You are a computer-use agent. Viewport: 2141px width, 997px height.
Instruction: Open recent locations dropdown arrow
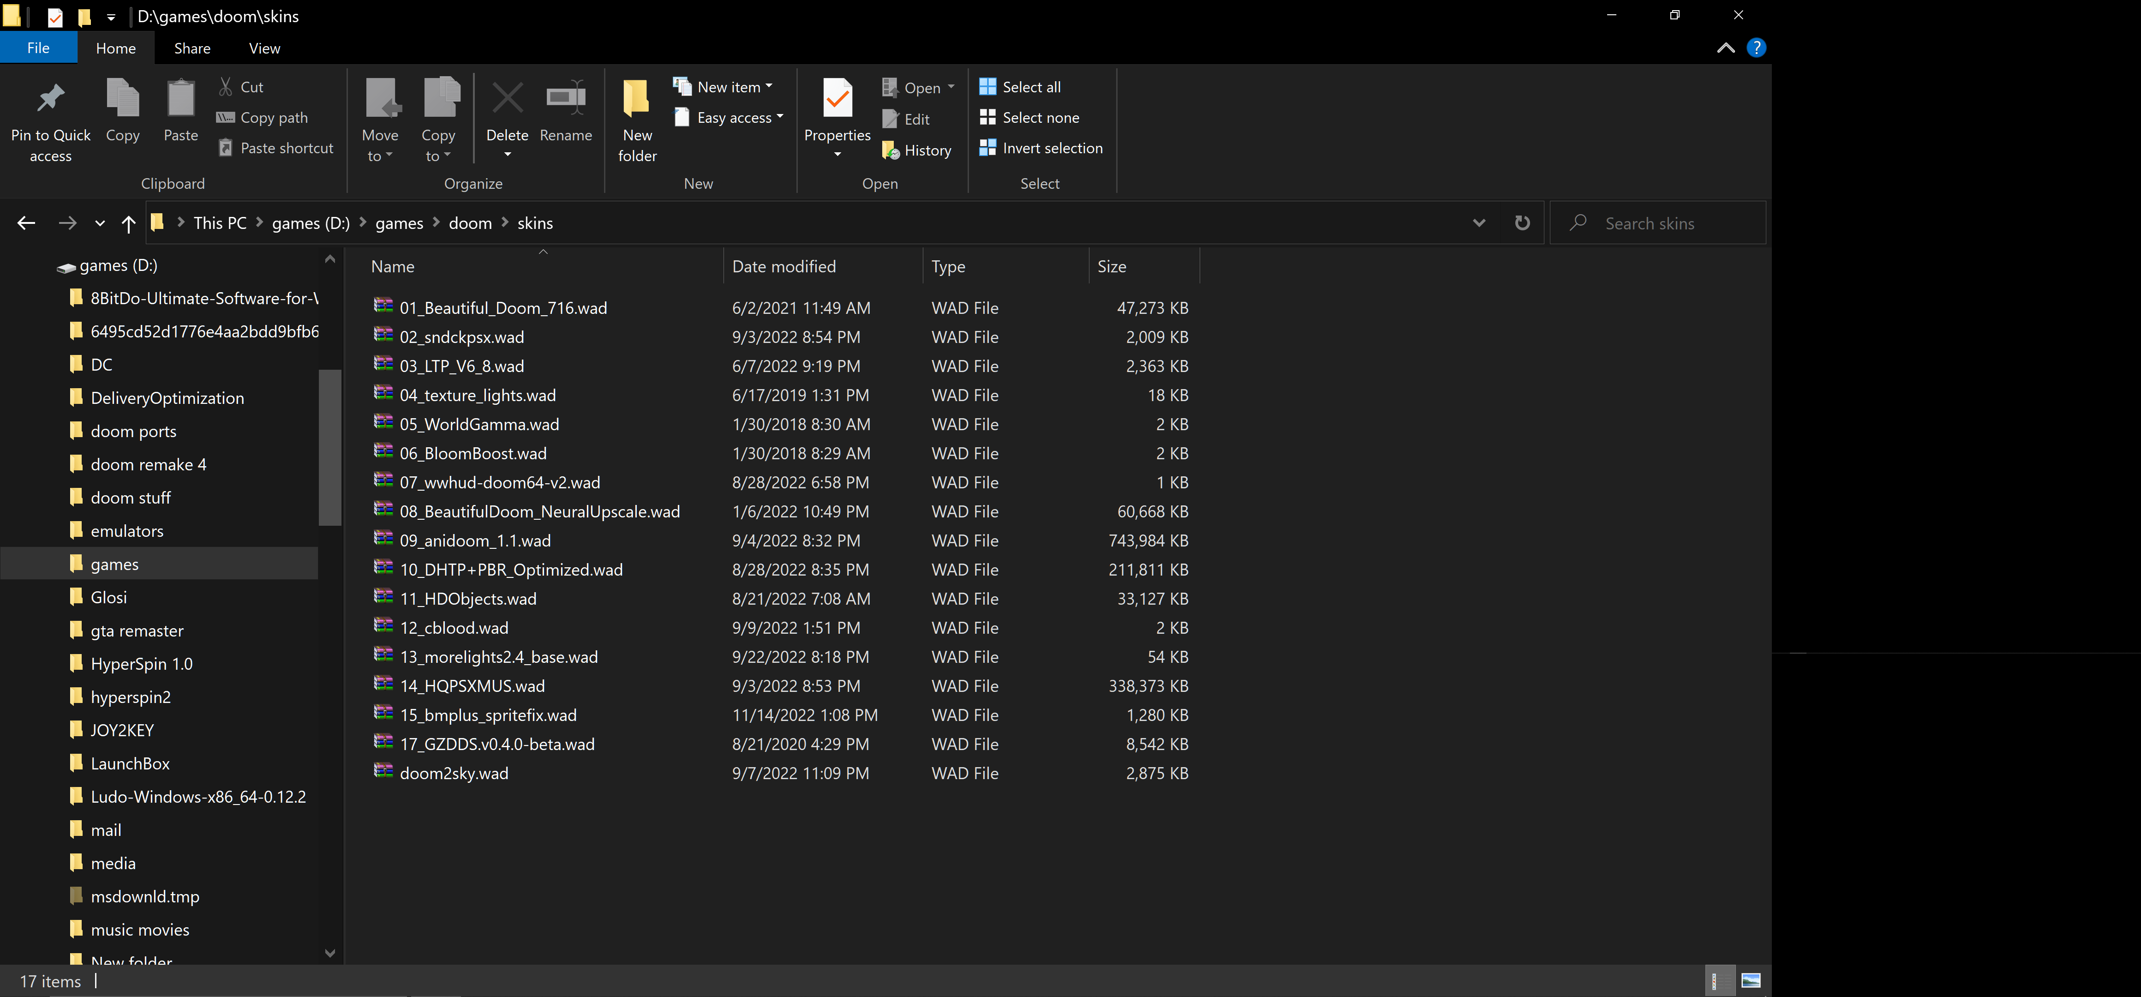(100, 223)
